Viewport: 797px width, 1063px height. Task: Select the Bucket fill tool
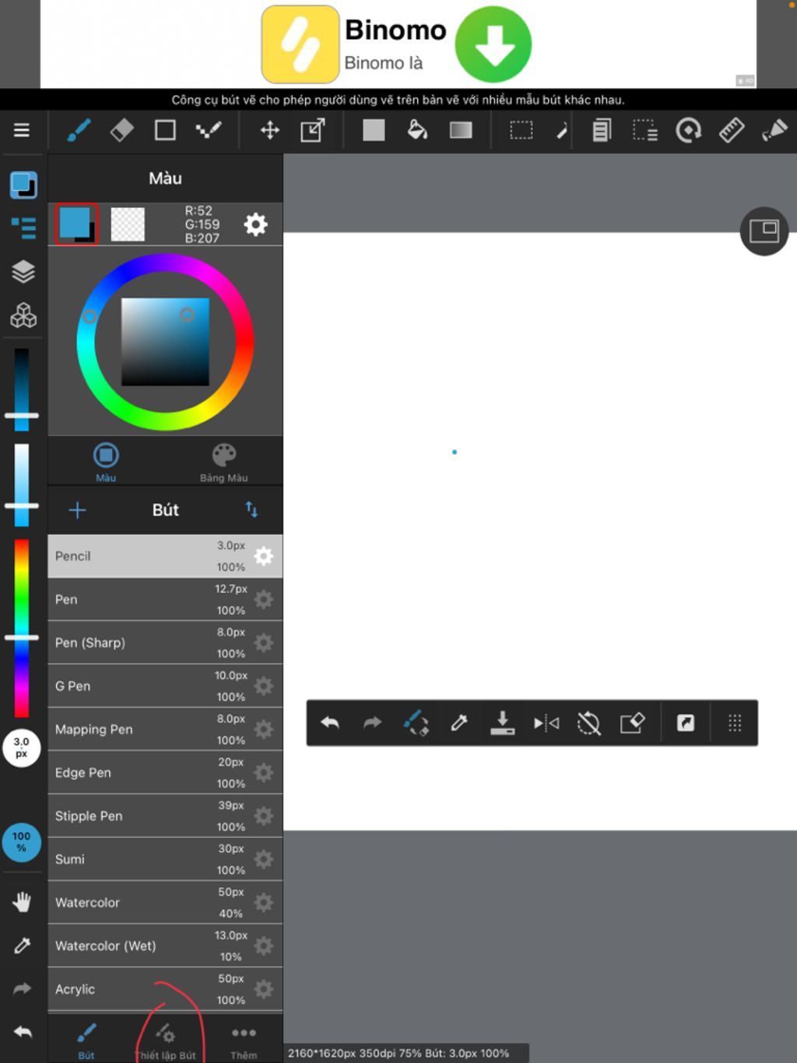[x=417, y=130]
